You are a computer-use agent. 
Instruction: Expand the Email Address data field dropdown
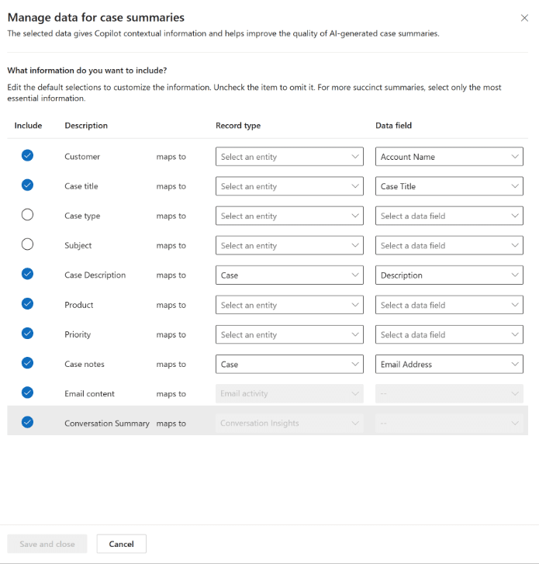pyautogui.click(x=449, y=364)
